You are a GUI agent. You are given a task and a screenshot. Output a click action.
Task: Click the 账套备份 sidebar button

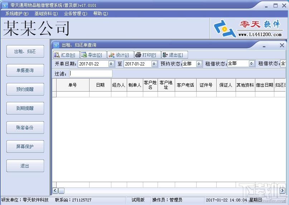click(25, 127)
